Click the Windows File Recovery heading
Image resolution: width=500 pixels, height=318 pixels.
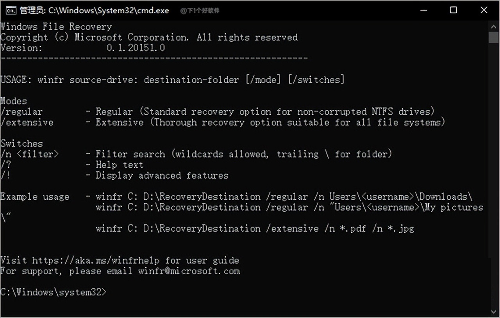click(x=56, y=27)
